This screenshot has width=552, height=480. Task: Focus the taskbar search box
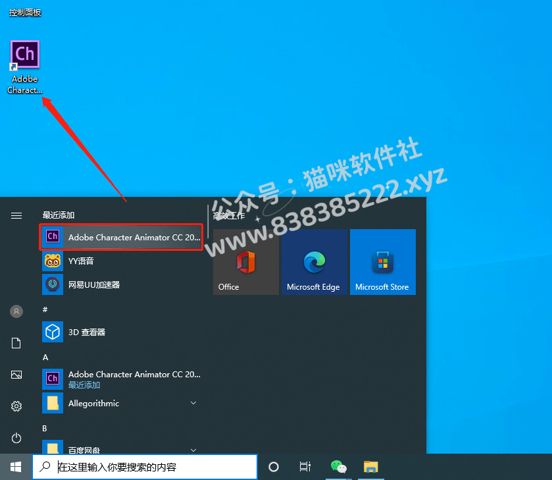click(x=145, y=467)
